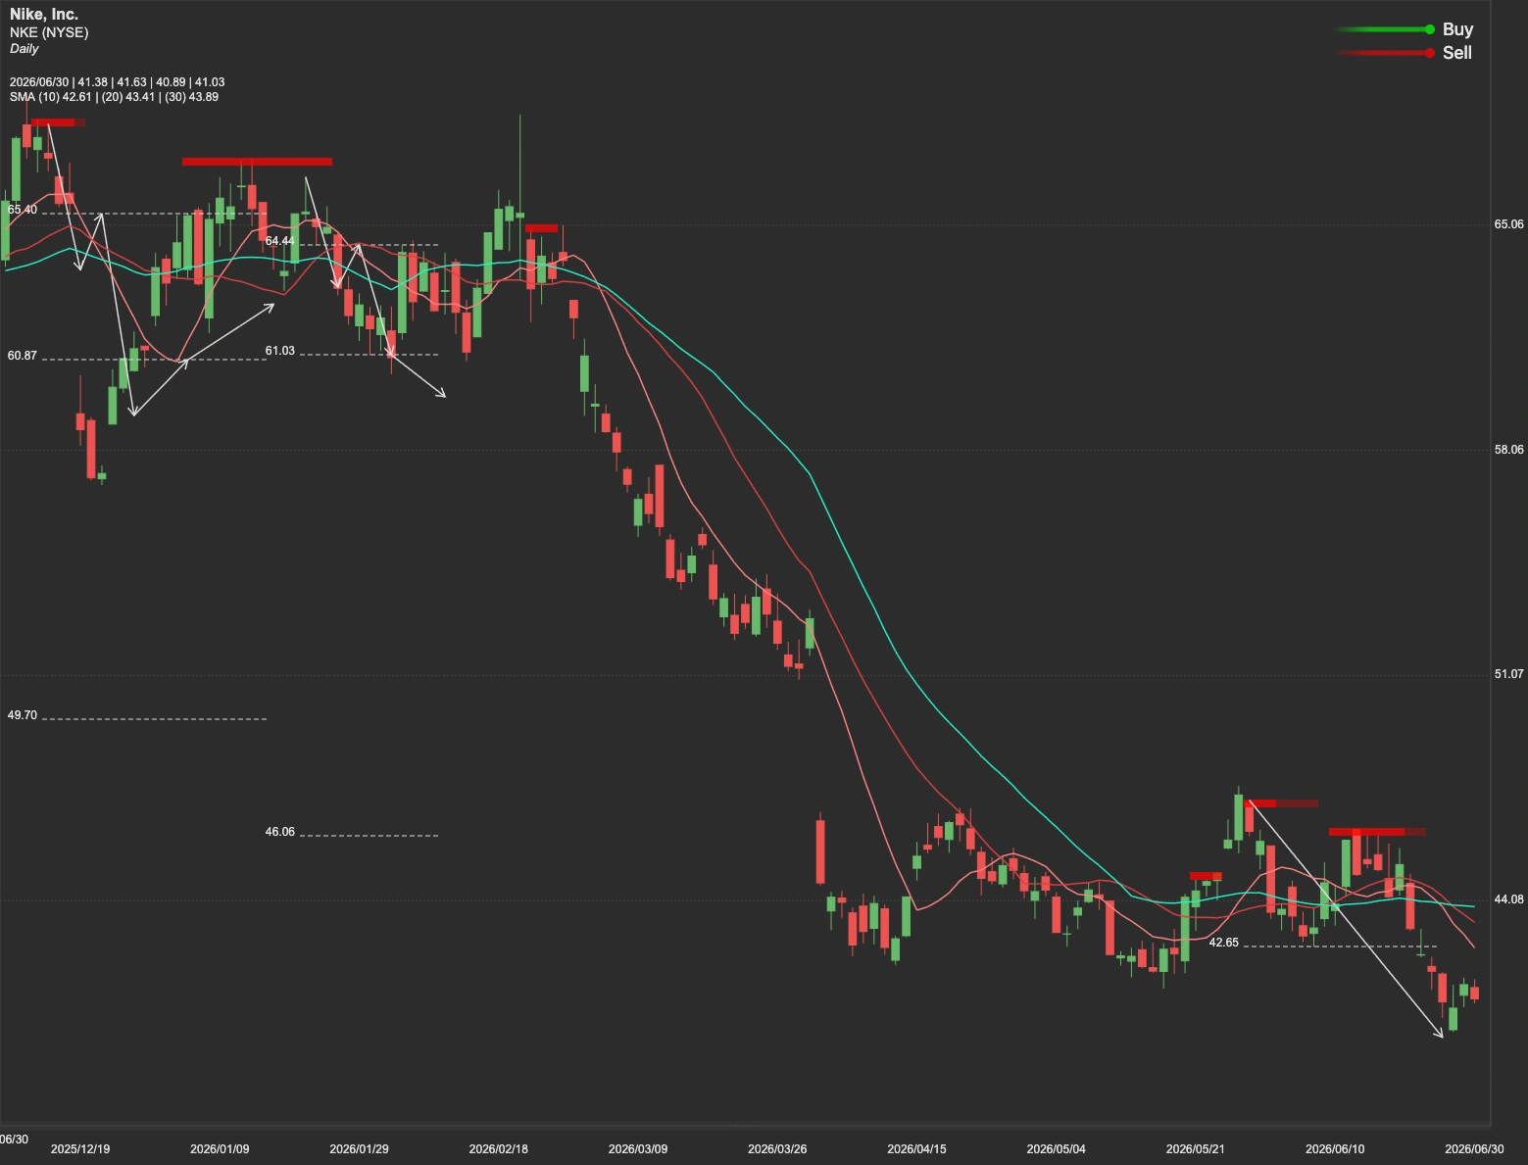This screenshot has width=1528, height=1165.
Task: Click the full 2026/06/30 date axis label
Action: 1475,1148
